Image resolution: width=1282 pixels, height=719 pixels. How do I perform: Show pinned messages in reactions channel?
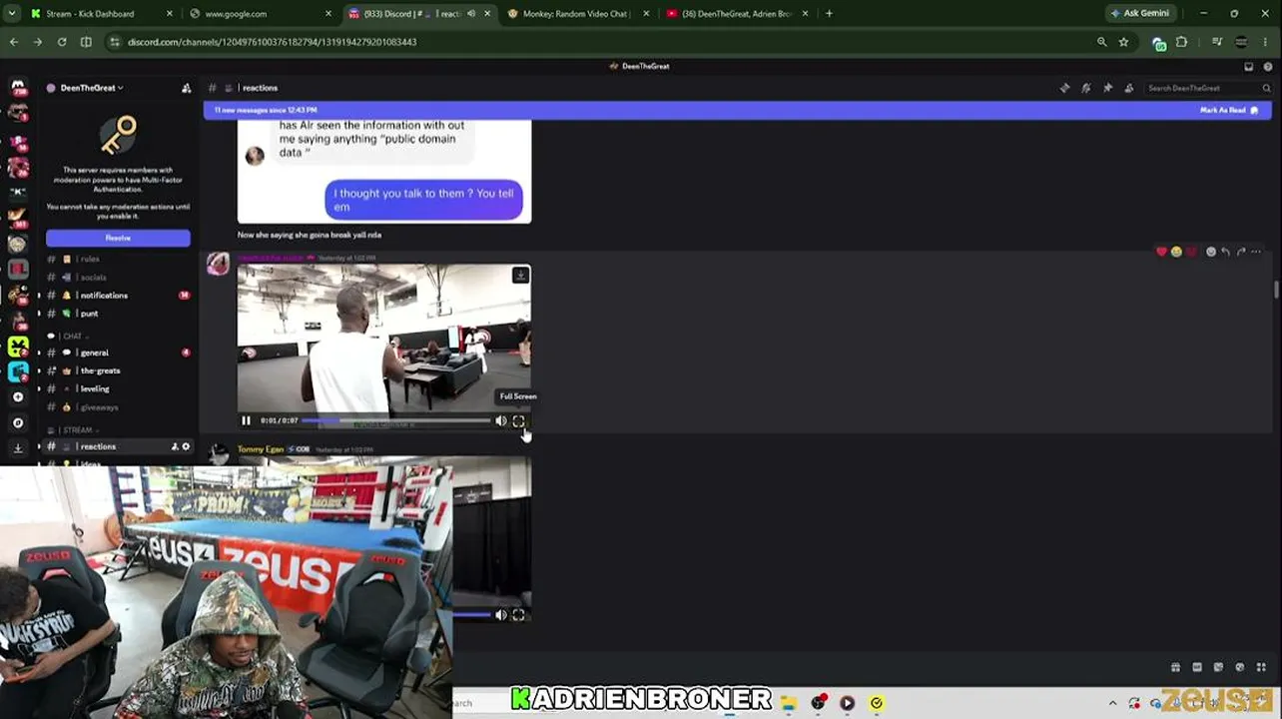point(1107,88)
